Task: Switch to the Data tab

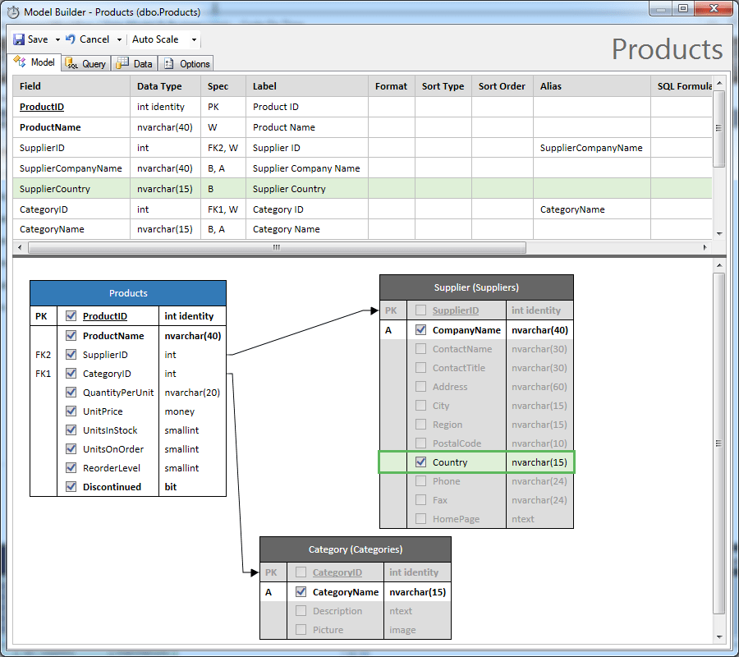Action: click(135, 63)
